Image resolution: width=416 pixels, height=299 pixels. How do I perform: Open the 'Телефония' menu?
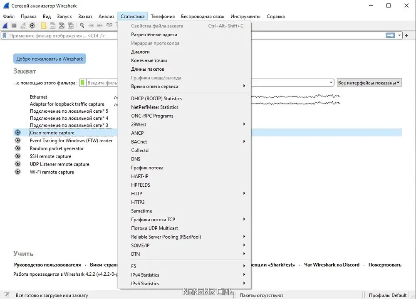click(x=163, y=17)
